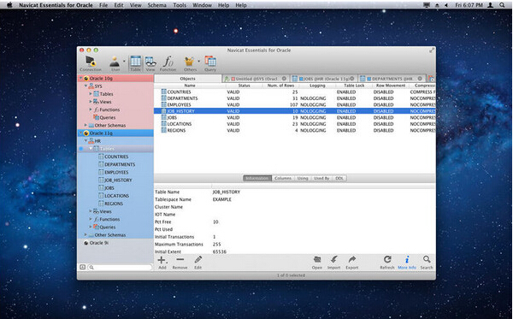The width and height of the screenshot is (513, 319).
Task: Show the Columns info tab
Action: point(283,178)
